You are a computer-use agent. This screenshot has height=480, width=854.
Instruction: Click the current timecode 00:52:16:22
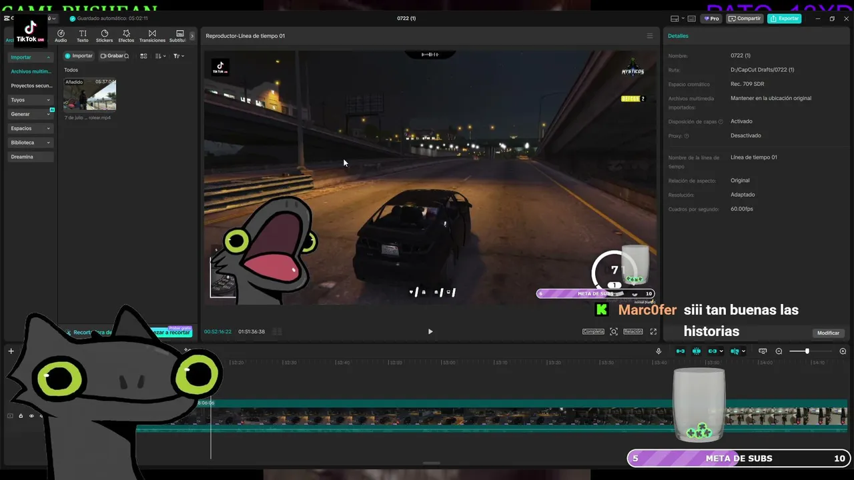click(218, 331)
